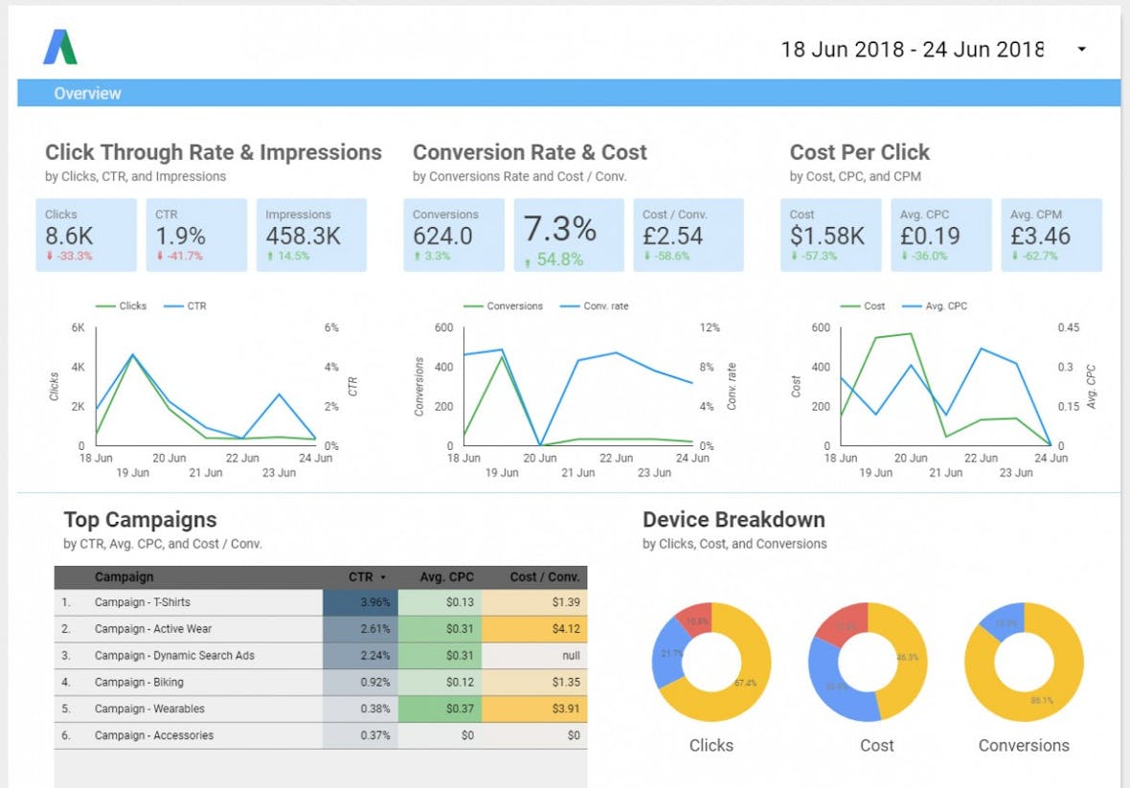Select the Impressions scorecard tile
Viewport: 1130px width, 788px height.
[x=311, y=236]
